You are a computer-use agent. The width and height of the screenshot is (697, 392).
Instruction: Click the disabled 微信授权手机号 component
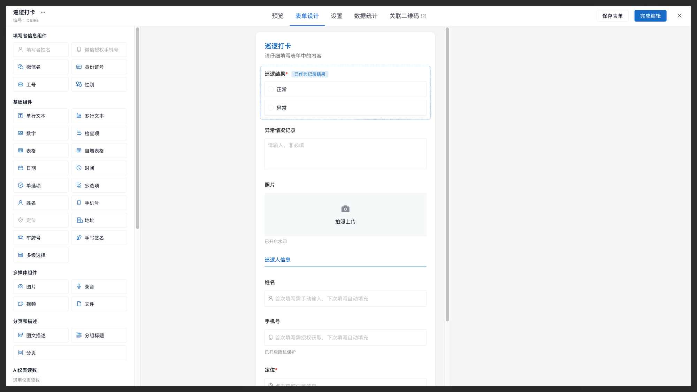(x=99, y=49)
